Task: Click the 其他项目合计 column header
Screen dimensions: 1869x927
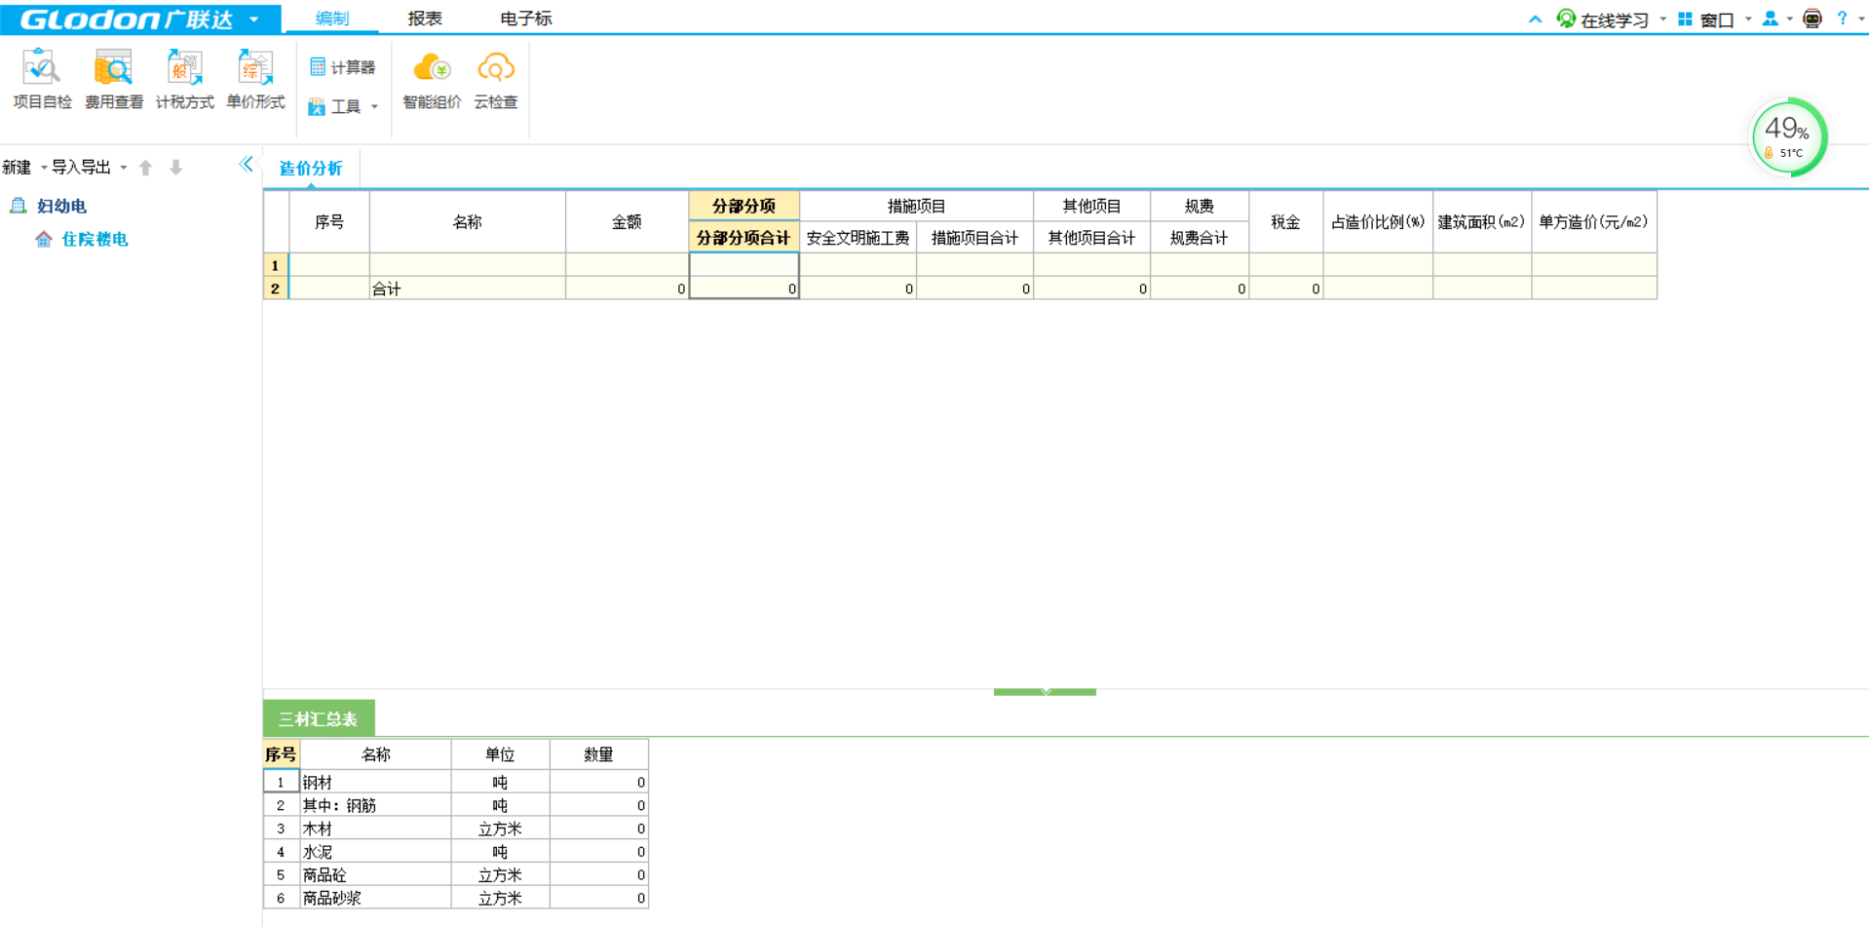Action: [1091, 237]
